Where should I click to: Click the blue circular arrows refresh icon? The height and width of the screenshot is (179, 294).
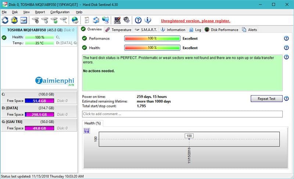tap(5, 20)
